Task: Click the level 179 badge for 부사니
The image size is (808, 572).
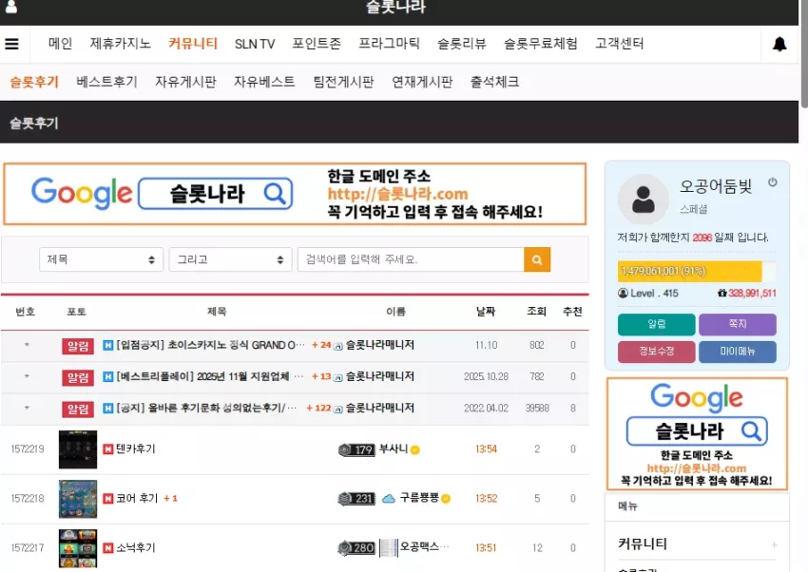Action: pyautogui.click(x=356, y=450)
